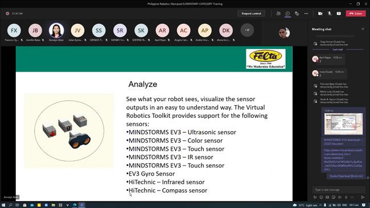Select participant avatar JV
Screen dimensions: 370x208
coord(77,30)
